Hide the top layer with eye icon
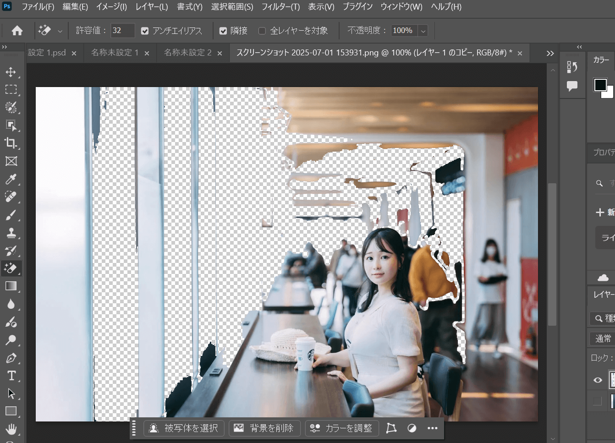This screenshot has height=443, width=615. (x=598, y=380)
